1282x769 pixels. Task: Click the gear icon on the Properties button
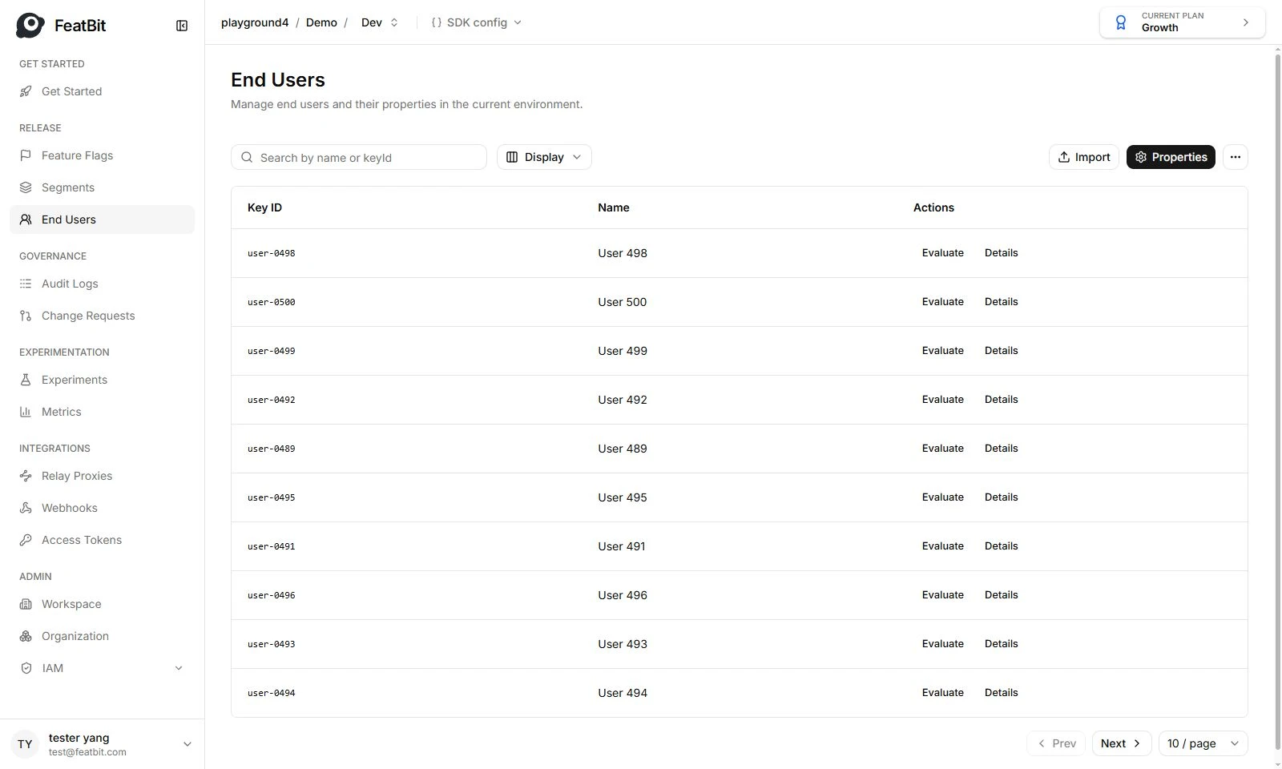coord(1141,157)
